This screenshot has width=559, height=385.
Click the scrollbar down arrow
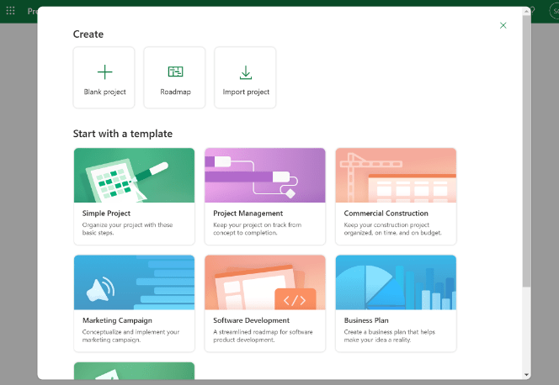tap(526, 374)
